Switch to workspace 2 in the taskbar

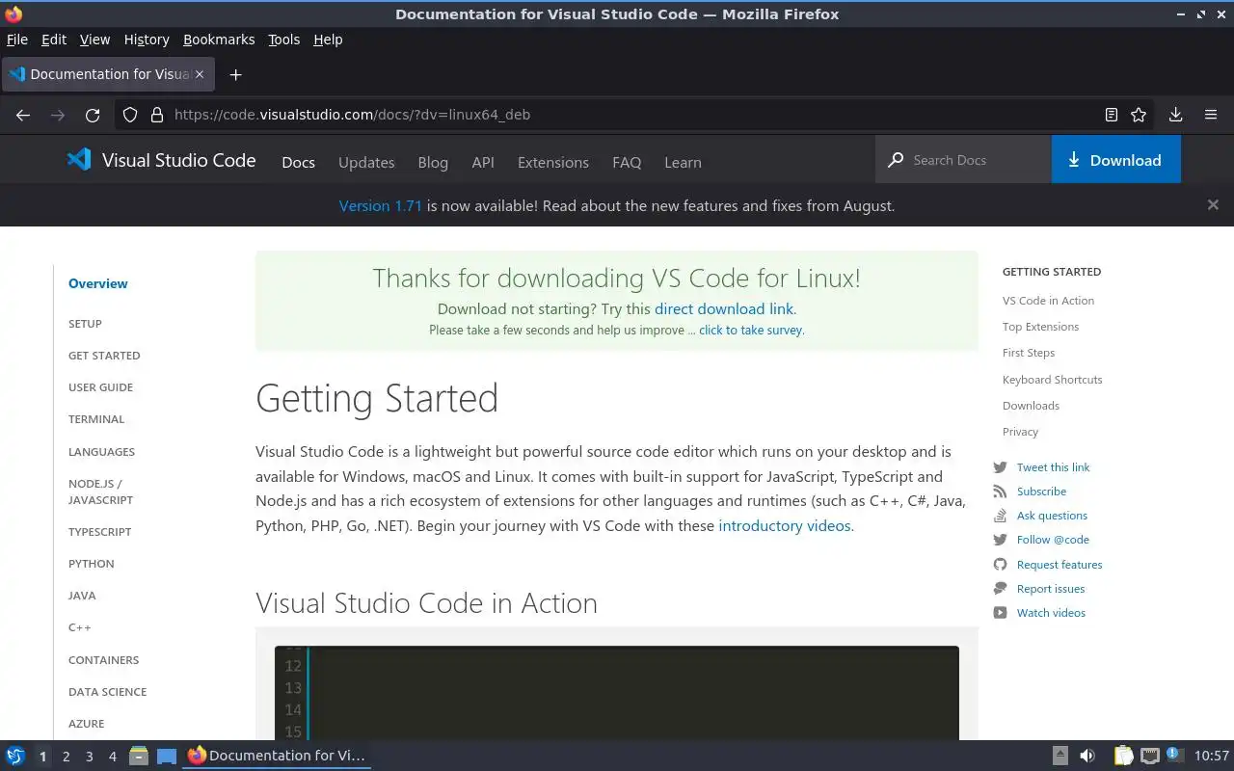[66, 757]
